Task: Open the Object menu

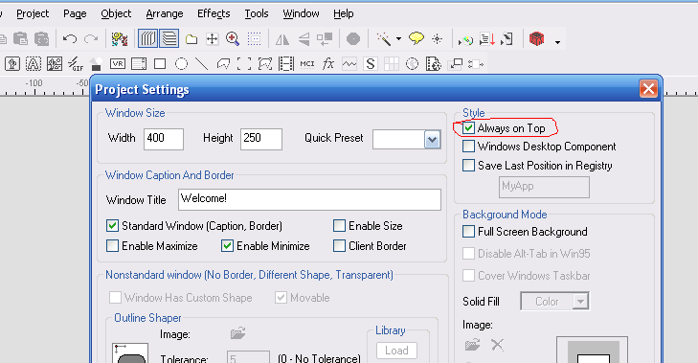Action: click(x=116, y=13)
